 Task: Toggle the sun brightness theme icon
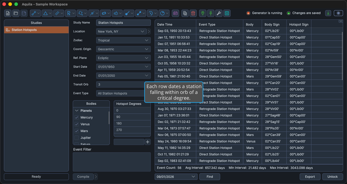[x=338, y=13]
